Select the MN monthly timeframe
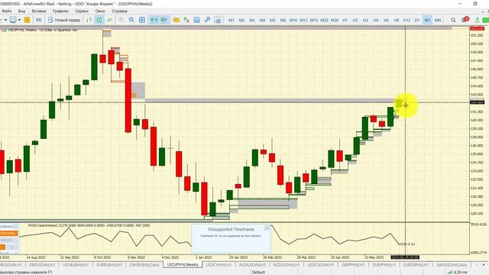This screenshot has width=489, height=275. click(x=438, y=20)
